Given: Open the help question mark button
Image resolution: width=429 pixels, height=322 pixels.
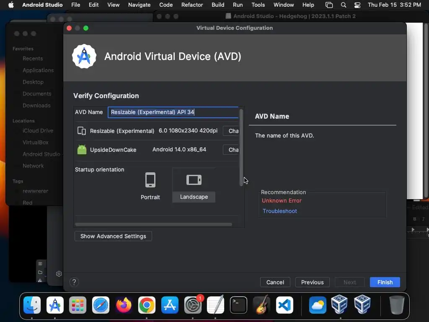Looking at the screenshot, I should [74, 282].
